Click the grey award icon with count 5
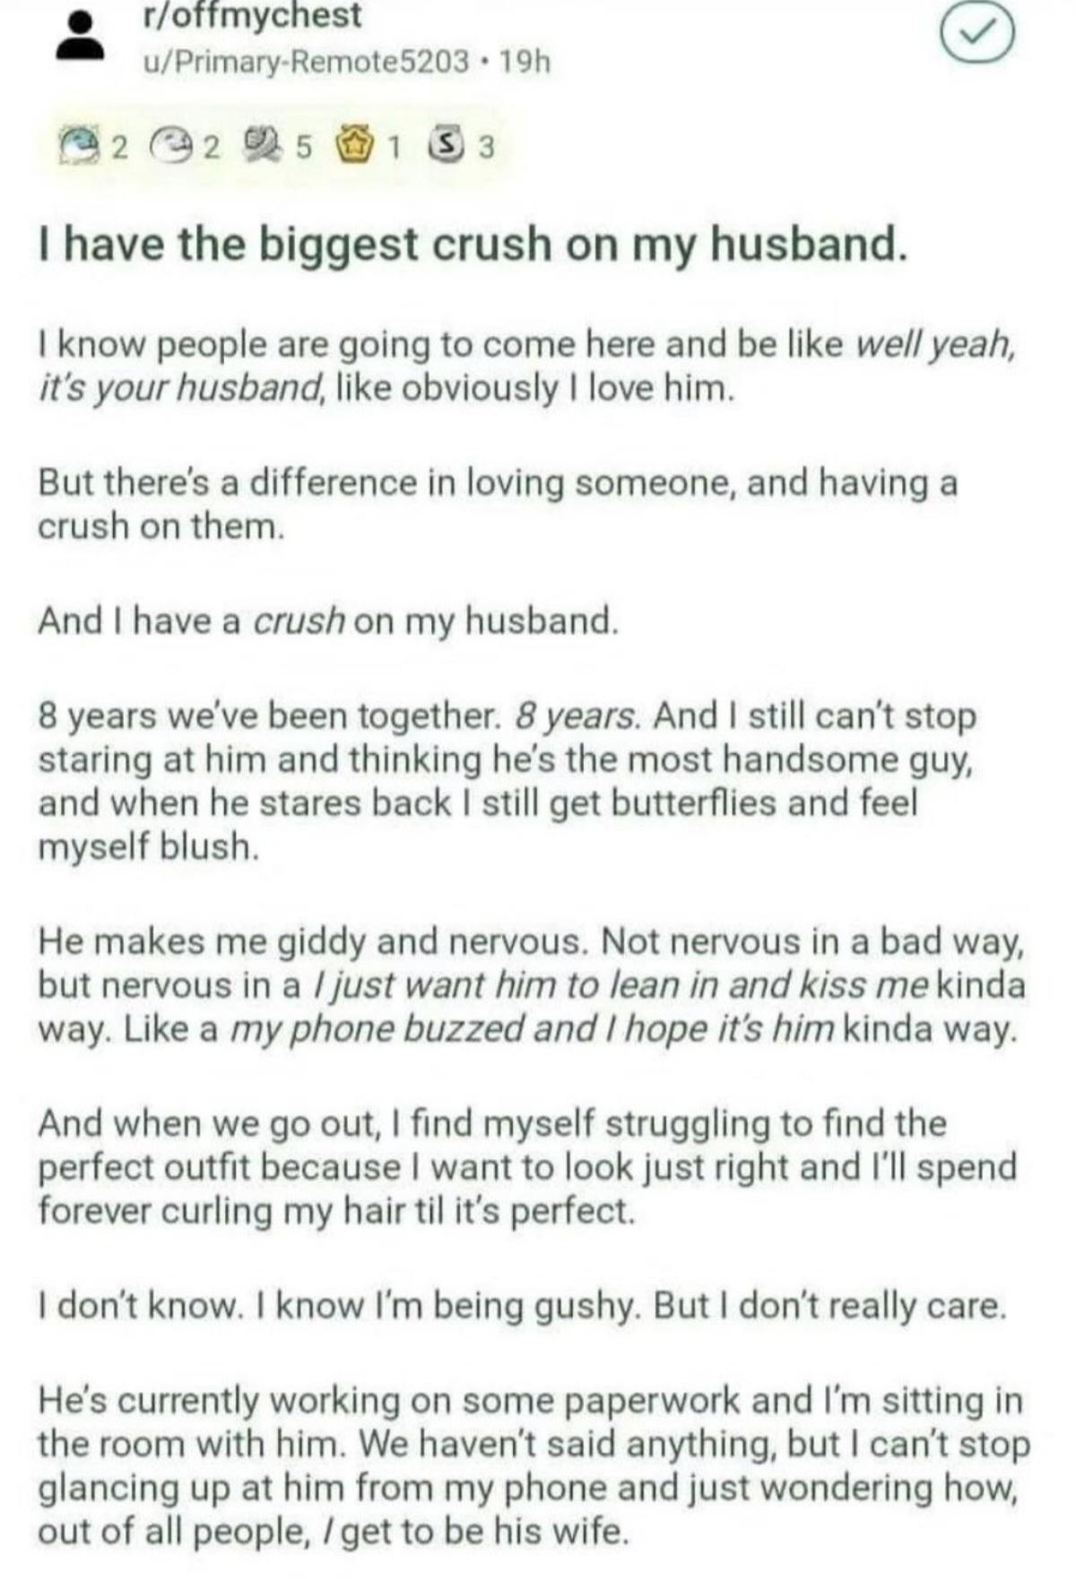1076x1579 pixels. (263, 146)
